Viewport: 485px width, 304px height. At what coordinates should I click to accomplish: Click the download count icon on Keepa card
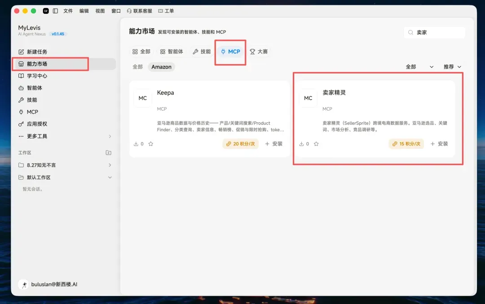(x=136, y=143)
